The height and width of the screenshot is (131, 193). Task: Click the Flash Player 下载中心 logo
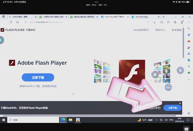pos(18,30)
